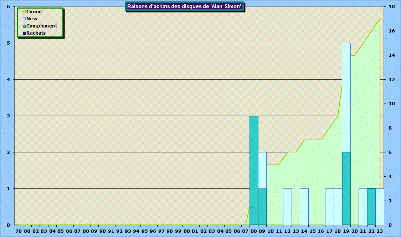Select value '3' on the left vertical axis

point(9,116)
